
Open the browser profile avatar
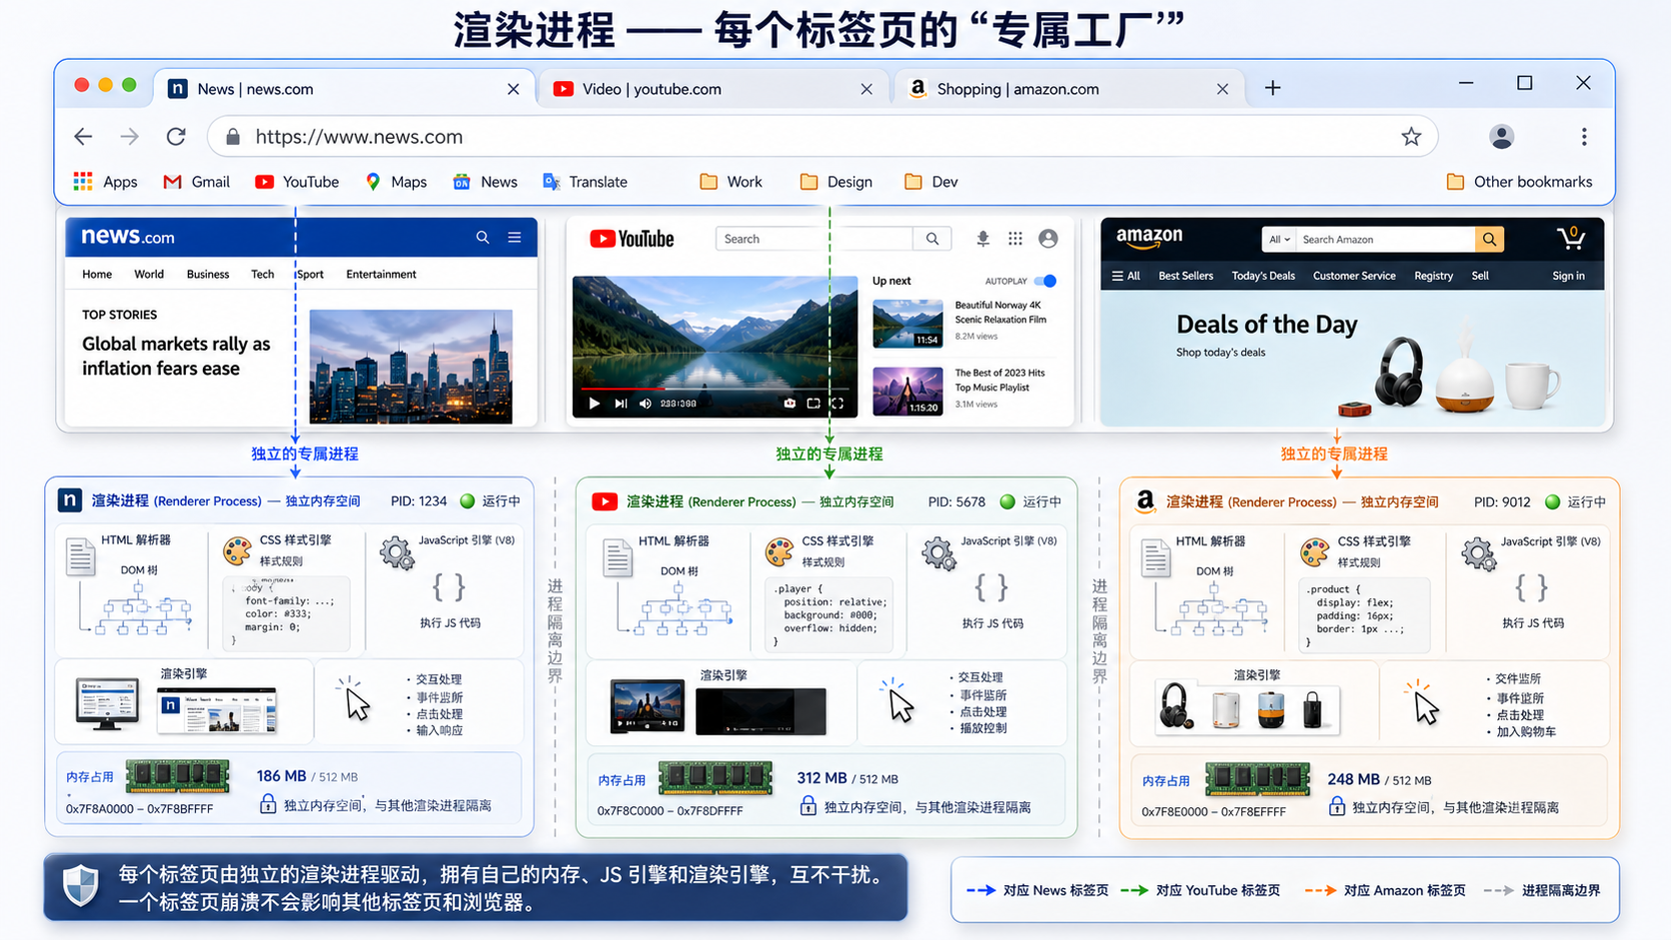pos(1501,137)
